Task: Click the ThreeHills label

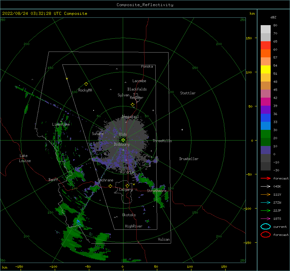Action: click(x=162, y=141)
